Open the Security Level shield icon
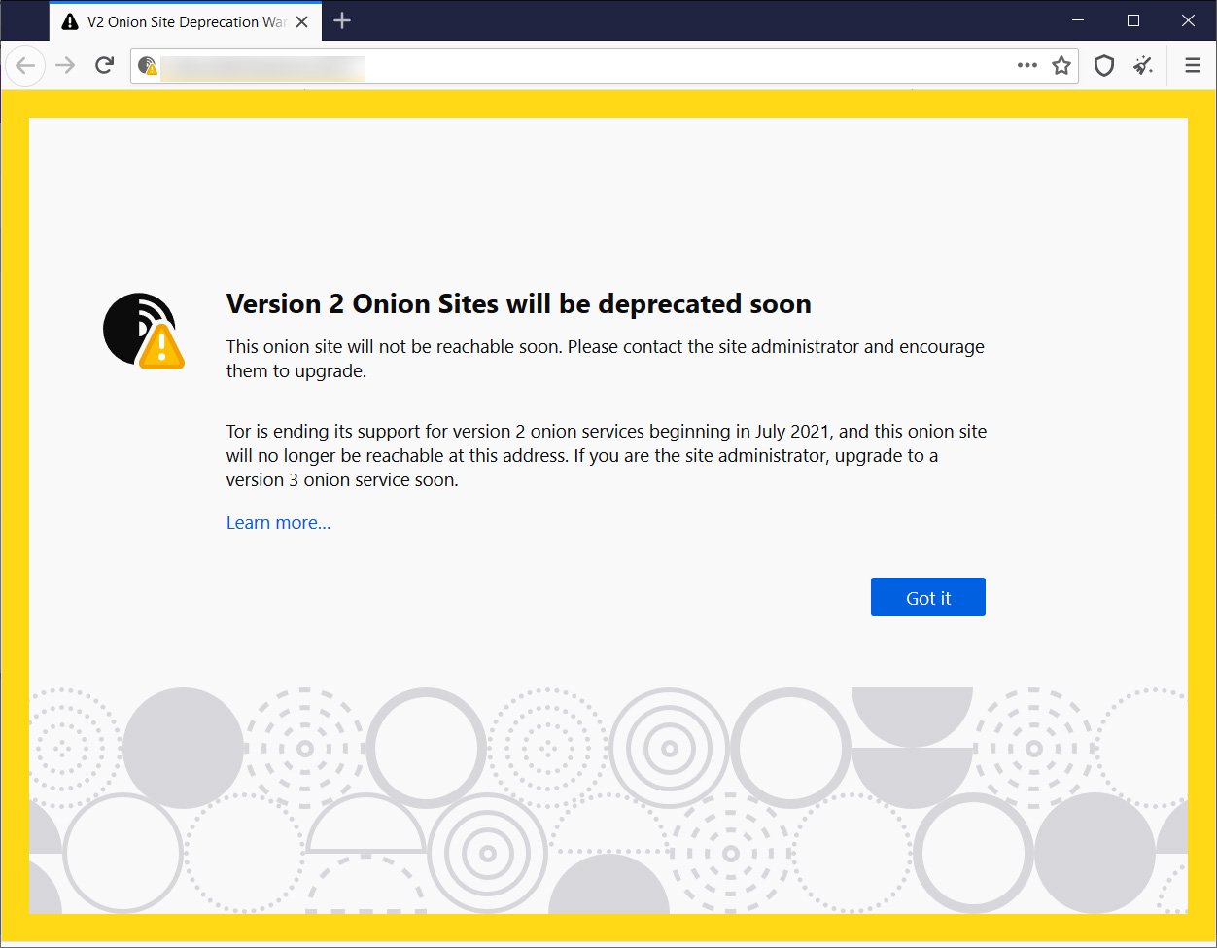This screenshot has height=948, width=1217. point(1104,66)
